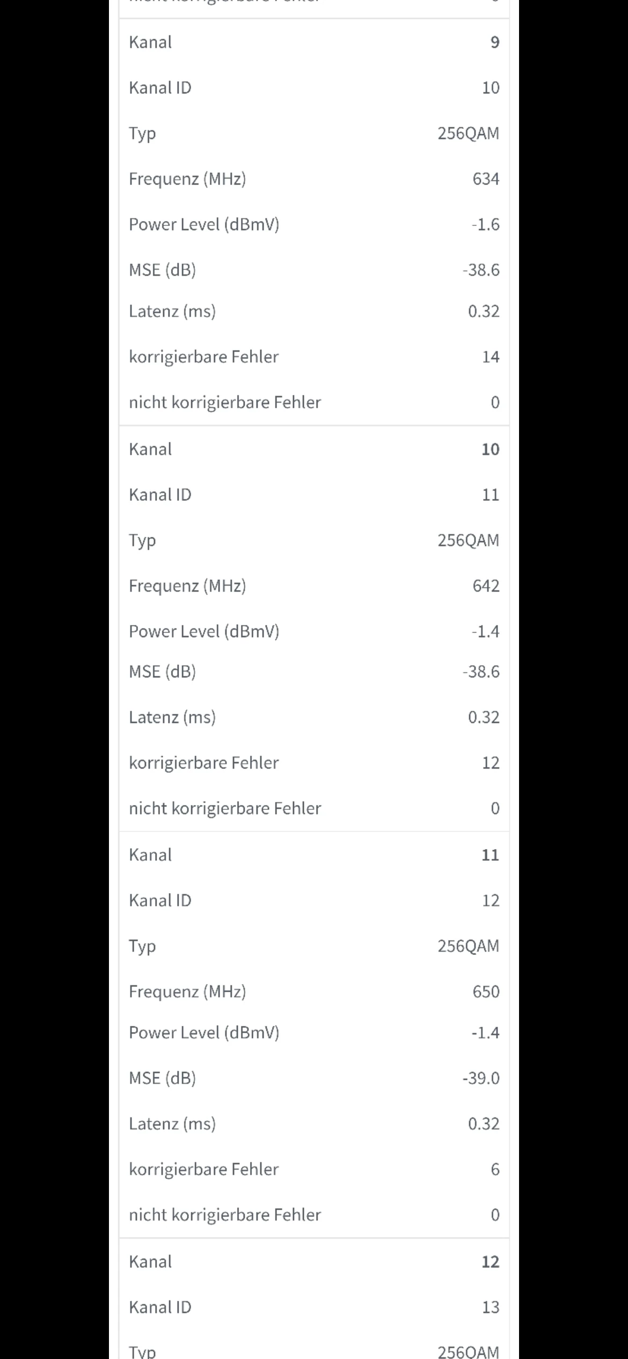The height and width of the screenshot is (1359, 628).
Task: Click korrigierbare Fehler value 12
Action: tap(490, 763)
